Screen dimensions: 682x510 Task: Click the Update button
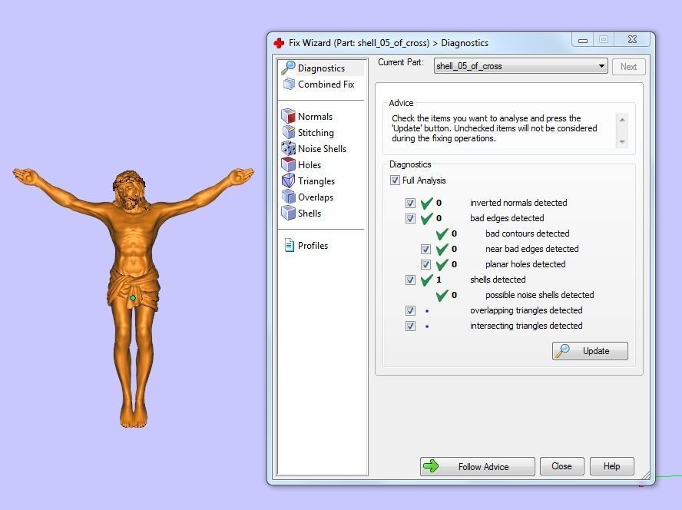click(590, 351)
